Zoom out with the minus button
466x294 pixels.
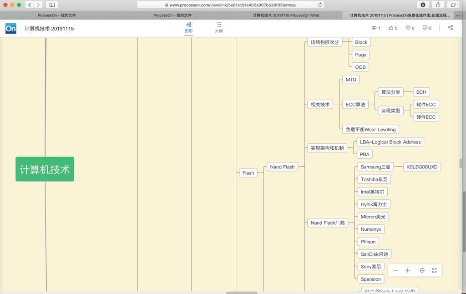(x=395, y=270)
